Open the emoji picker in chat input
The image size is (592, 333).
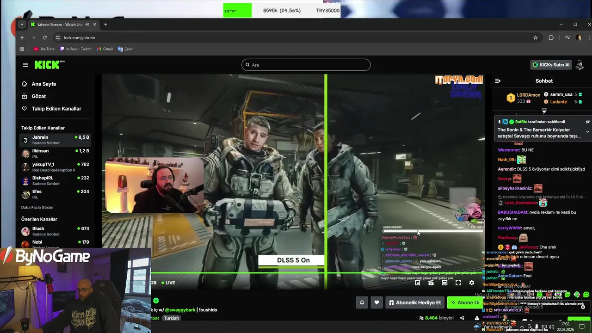point(583,307)
